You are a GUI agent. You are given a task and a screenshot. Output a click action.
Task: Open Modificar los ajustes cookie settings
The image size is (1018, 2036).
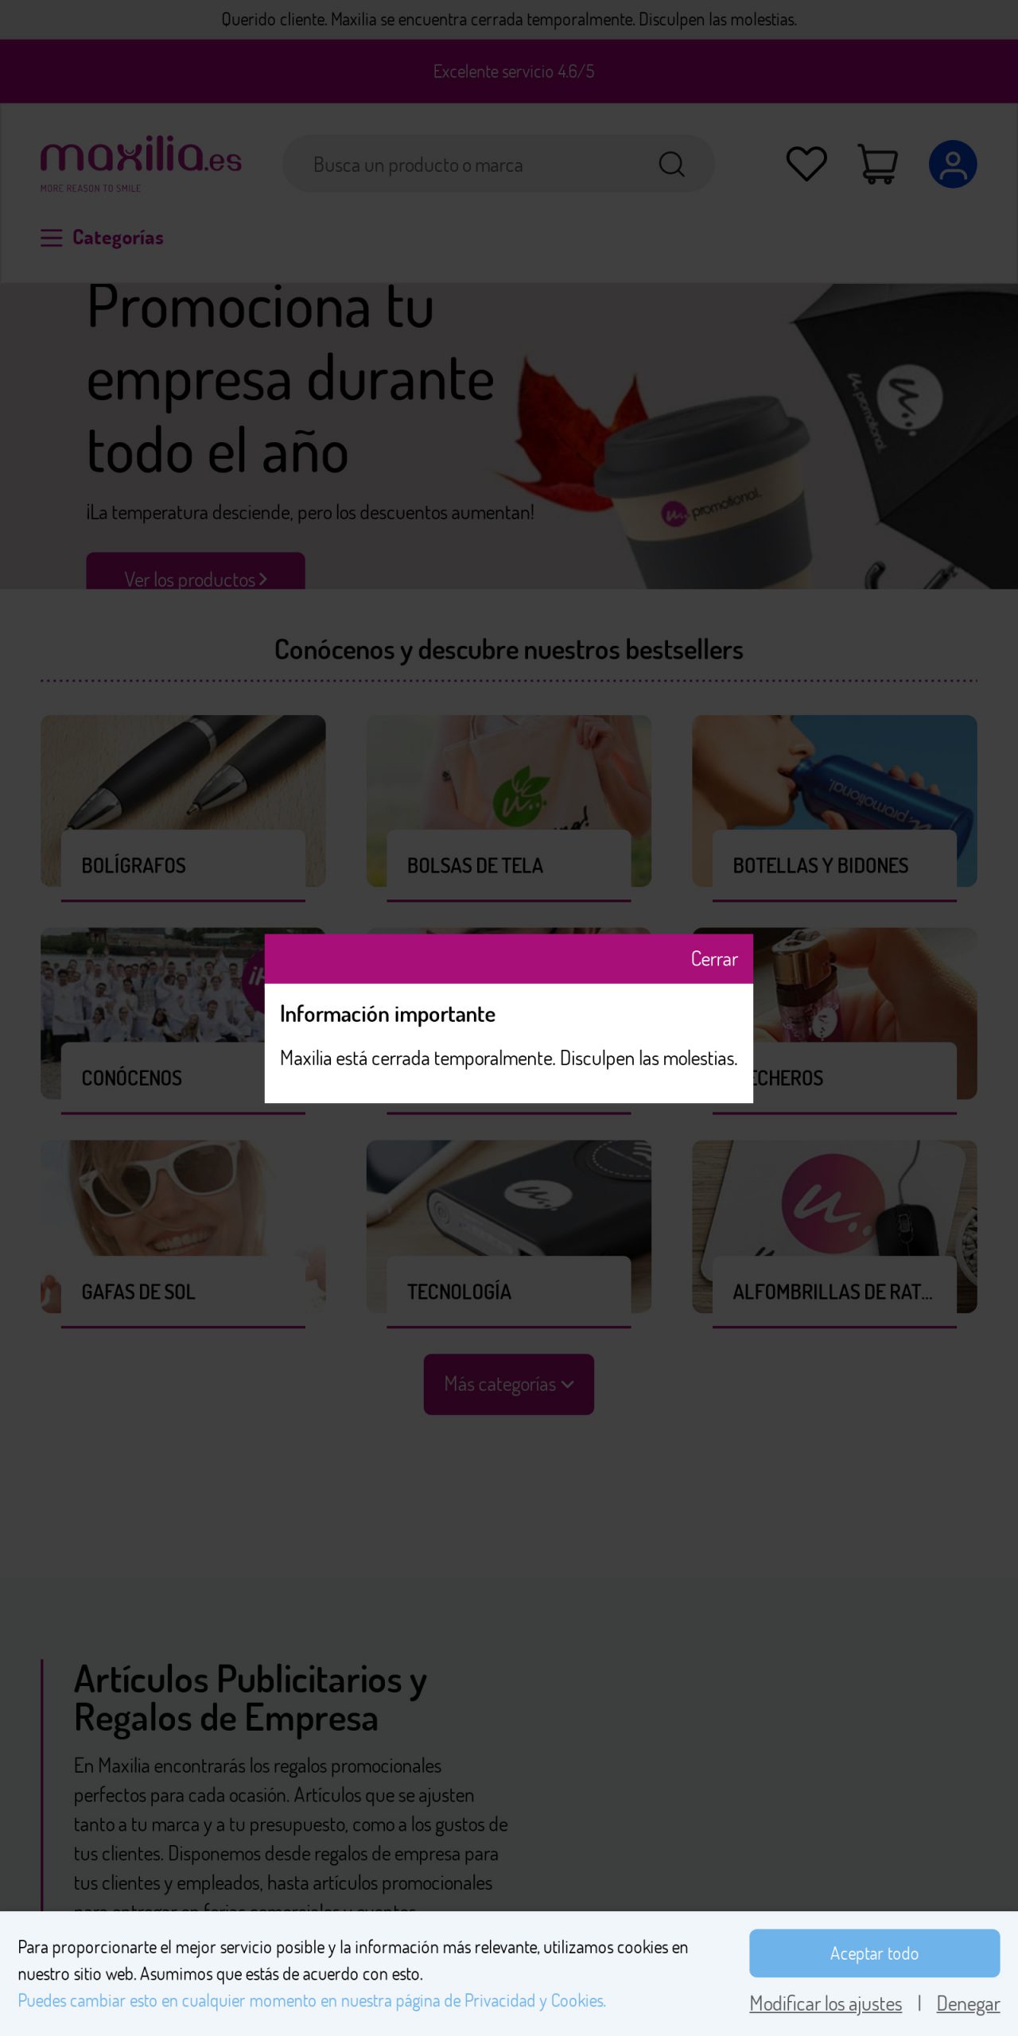point(826,2003)
